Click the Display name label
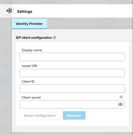Viewport: 133px width, 135px height. [x=32, y=50]
